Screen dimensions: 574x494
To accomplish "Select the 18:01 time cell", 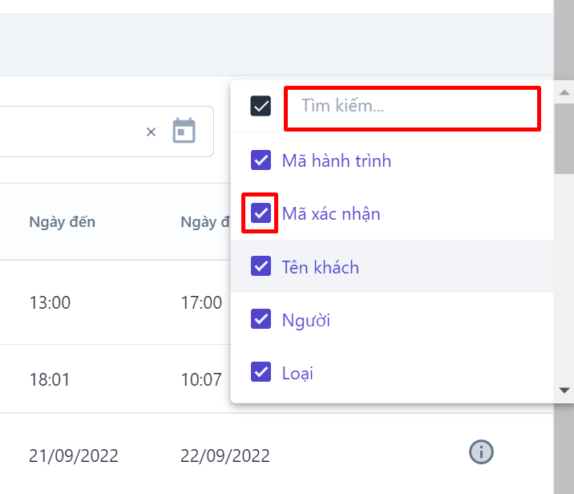I will 50,379.
